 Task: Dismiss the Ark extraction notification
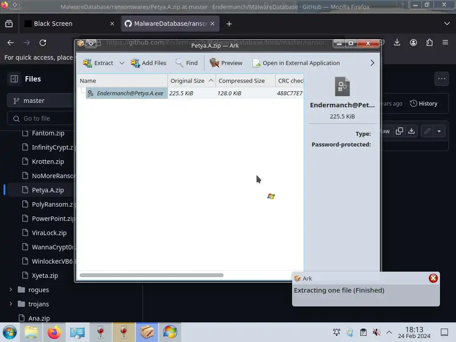[433, 278]
